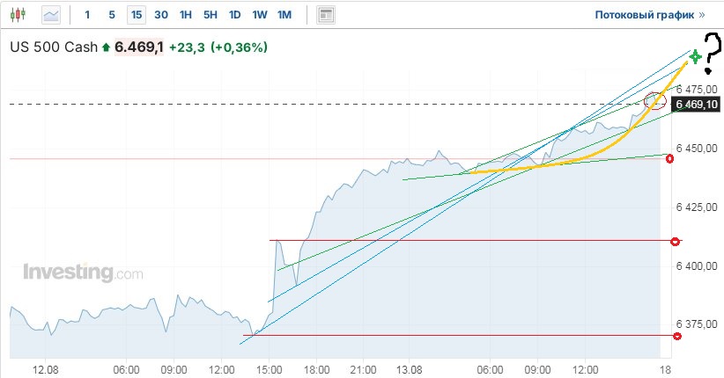This screenshot has width=724, height=378.
Task: Select the 1 minute timeframe
Action: point(86,15)
